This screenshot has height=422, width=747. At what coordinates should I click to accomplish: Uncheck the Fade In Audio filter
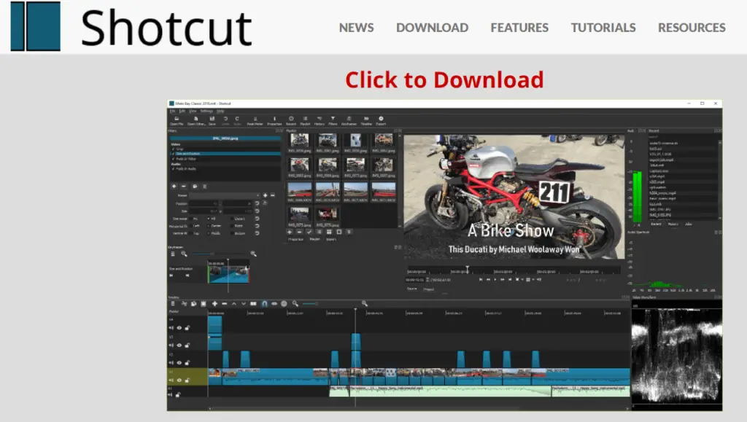coord(174,168)
